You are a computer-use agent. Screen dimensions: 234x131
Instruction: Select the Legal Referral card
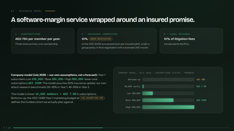(191, 41)
